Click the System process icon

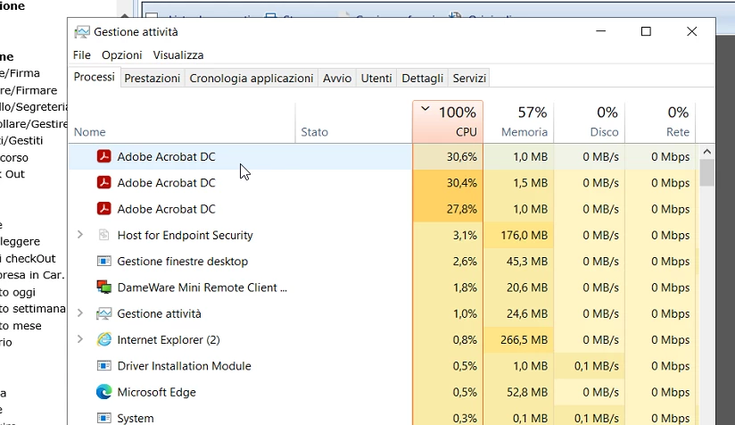pyautogui.click(x=104, y=418)
